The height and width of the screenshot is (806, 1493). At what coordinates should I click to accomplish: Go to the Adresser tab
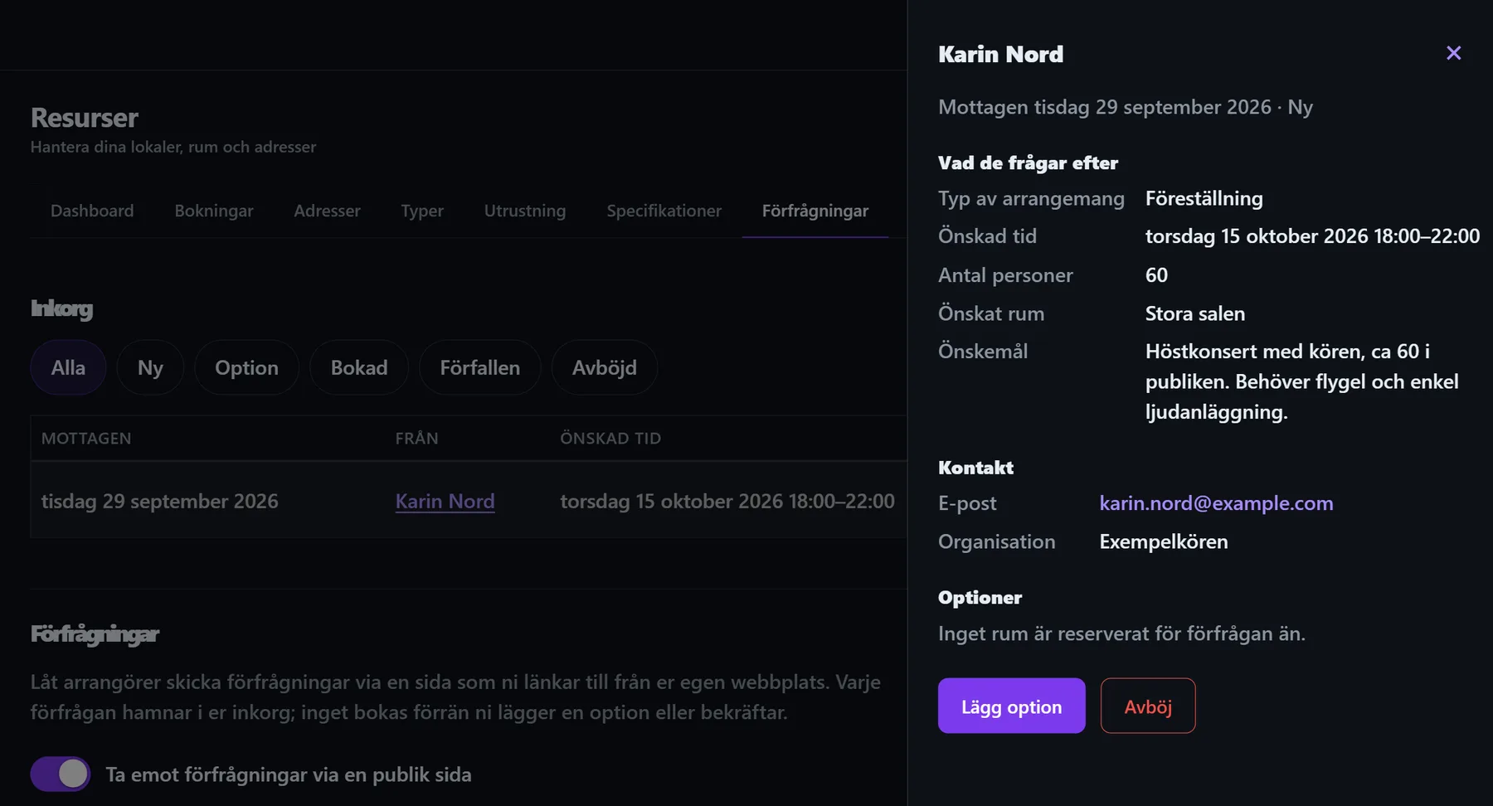pos(327,211)
